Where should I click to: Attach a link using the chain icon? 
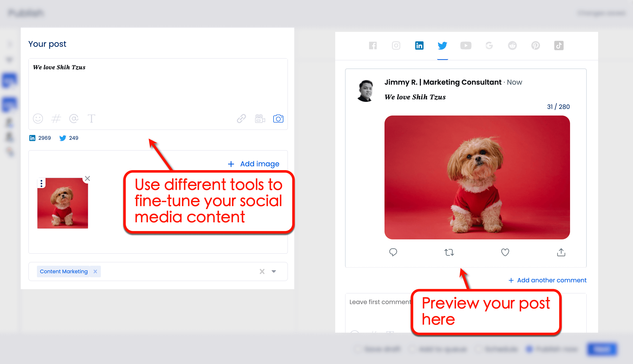click(x=241, y=119)
